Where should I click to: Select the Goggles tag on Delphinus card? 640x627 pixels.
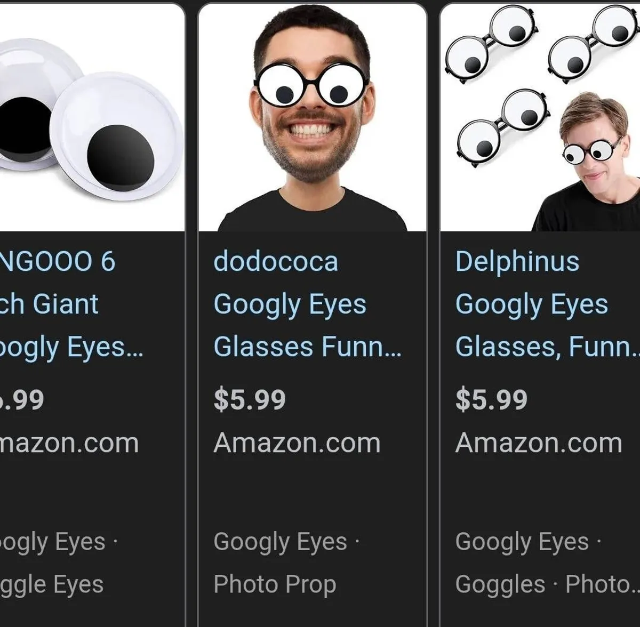click(x=500, y=584)
